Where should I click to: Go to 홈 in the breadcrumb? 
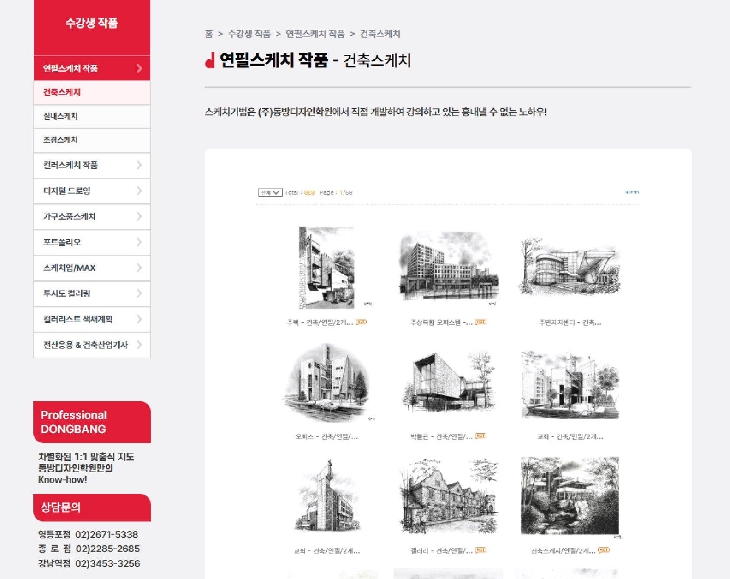pos(209,34)
